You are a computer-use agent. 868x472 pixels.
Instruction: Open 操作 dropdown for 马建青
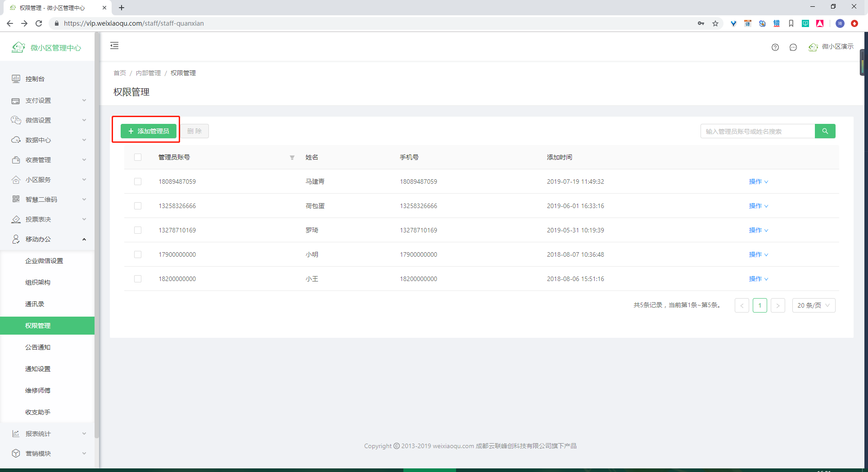(759, 182)
